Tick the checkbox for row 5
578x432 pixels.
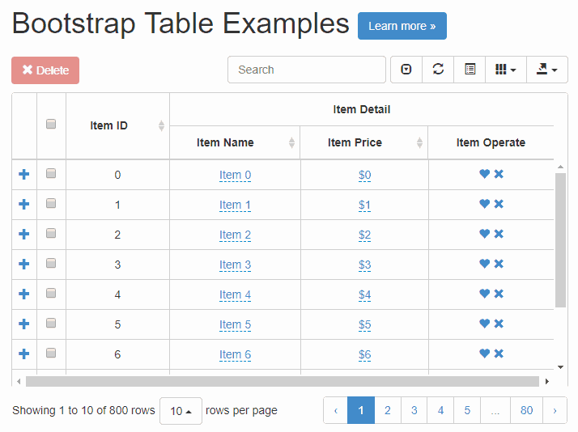pyautogui.click(x=51, y=323)
